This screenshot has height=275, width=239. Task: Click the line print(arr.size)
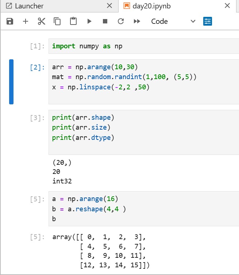tap(81, 127)
